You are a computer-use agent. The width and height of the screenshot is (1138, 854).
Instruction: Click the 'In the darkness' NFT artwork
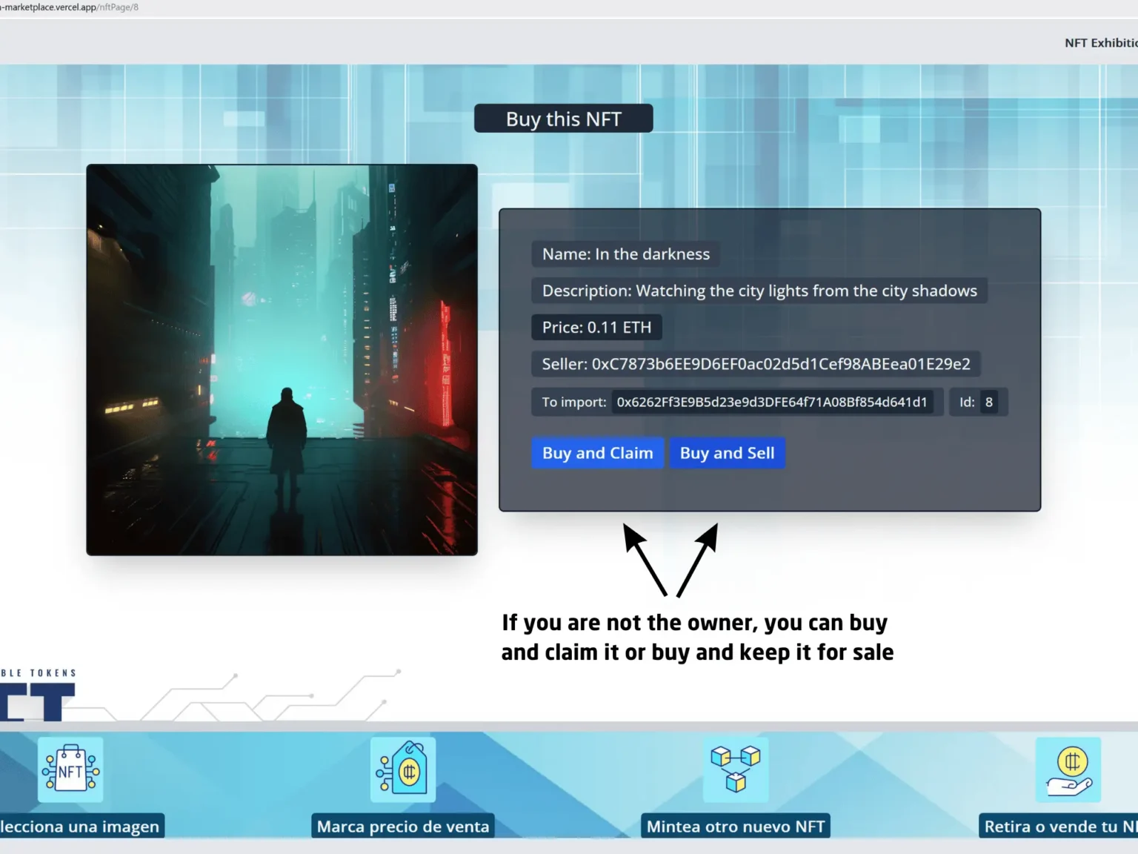(x=282, y=359)
